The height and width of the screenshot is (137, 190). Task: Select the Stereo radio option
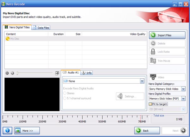[65, 93]
